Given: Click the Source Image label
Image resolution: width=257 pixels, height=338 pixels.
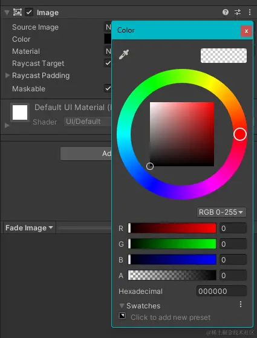Looking at the screenshot, I should coord(35,27).
